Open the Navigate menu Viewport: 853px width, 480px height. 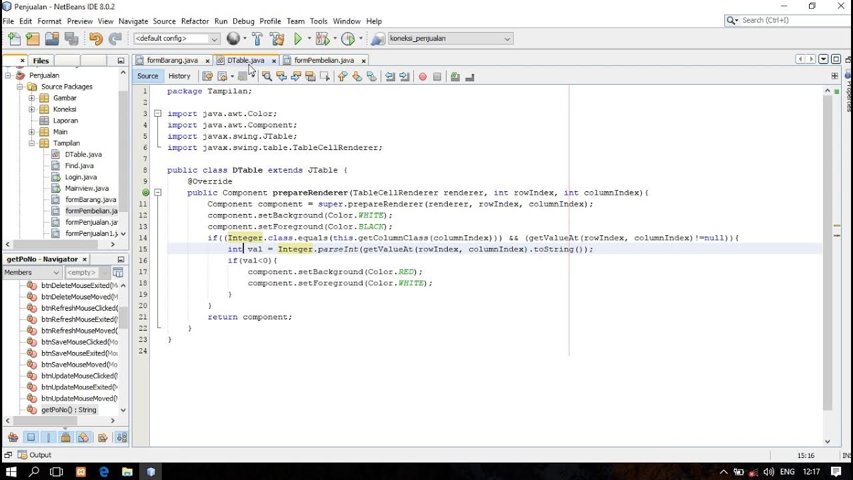pyautogui.click(x=133, y=21)
